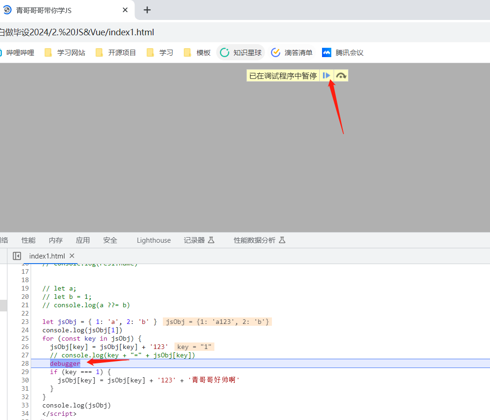This screenshot has width=490, height=420.
Task: Click the for loop header on line 25
Action: 92,338
